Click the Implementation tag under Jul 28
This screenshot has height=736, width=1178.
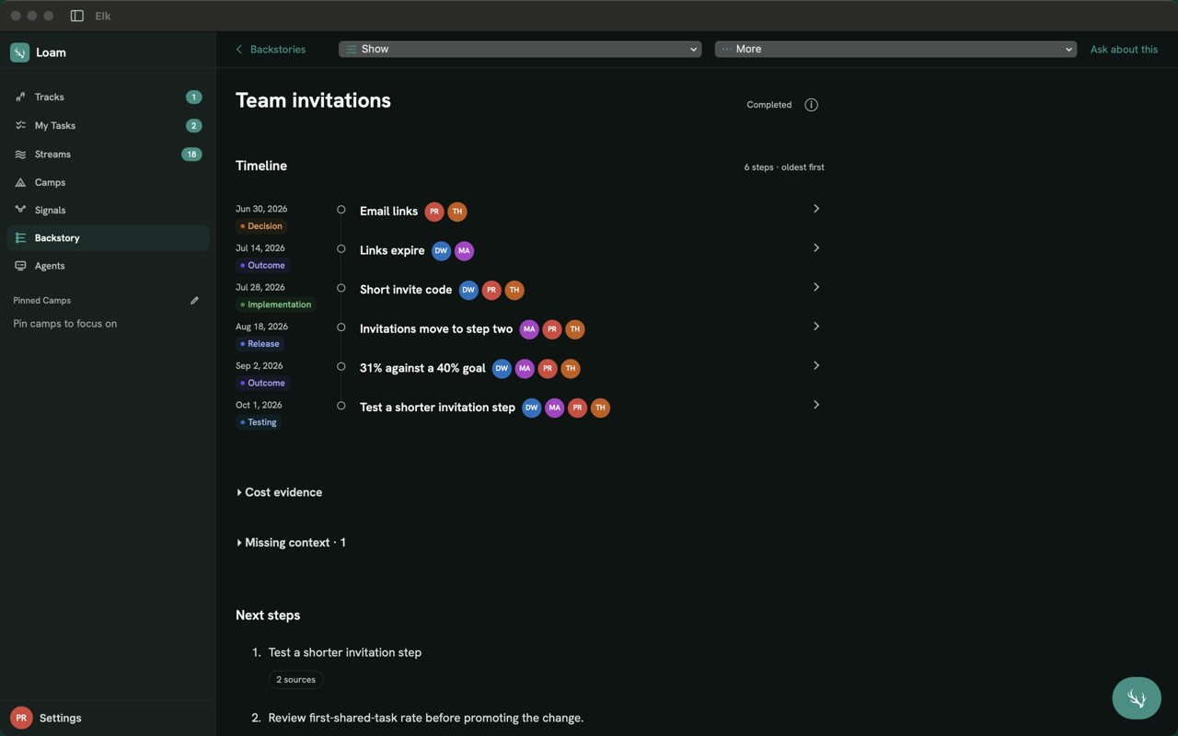276,305
